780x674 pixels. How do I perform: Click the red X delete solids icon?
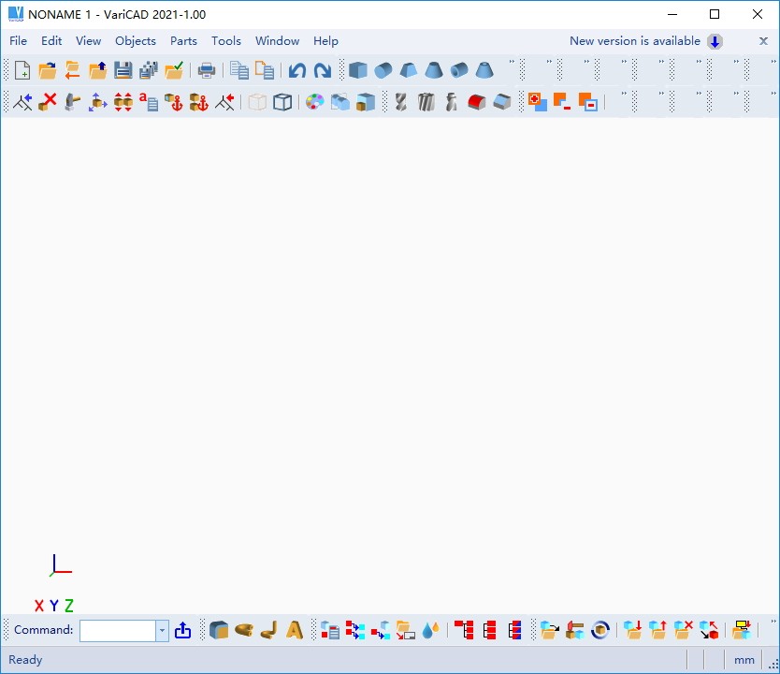tap(48, 102)
